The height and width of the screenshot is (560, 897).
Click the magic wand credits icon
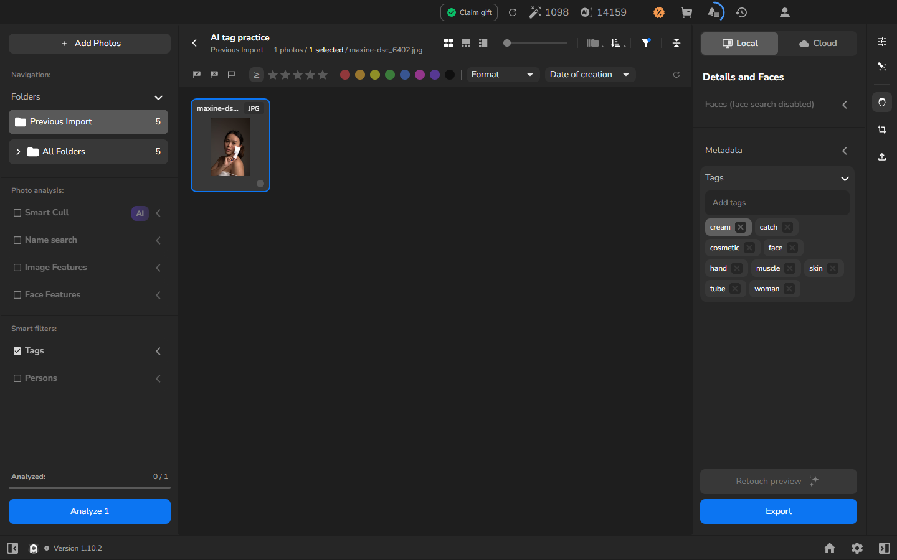pyautogui.click(x=534, y=12)
